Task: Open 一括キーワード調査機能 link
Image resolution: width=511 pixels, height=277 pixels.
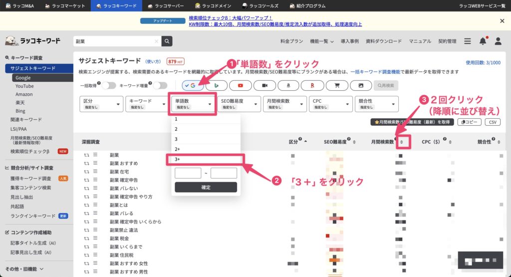Action: (375, 72)
